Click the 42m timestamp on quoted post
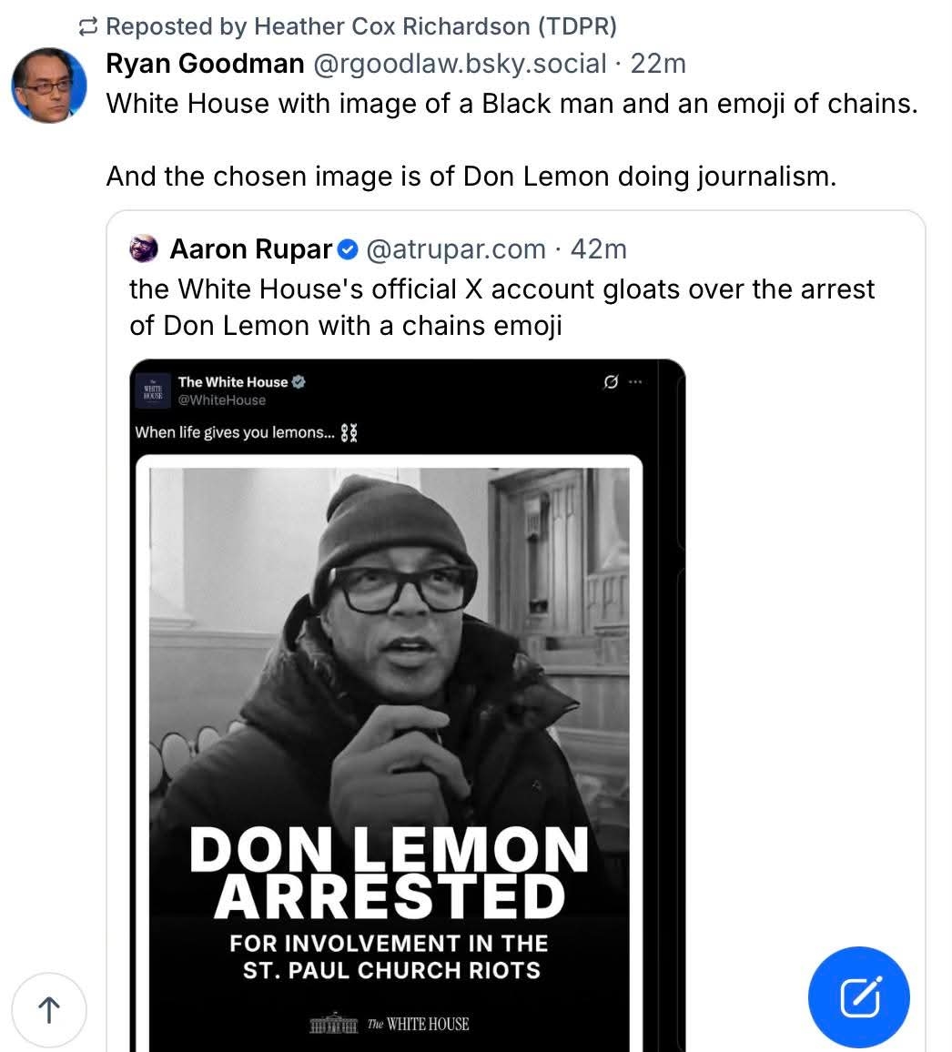 pyautogui.click(x=599, y=248)
